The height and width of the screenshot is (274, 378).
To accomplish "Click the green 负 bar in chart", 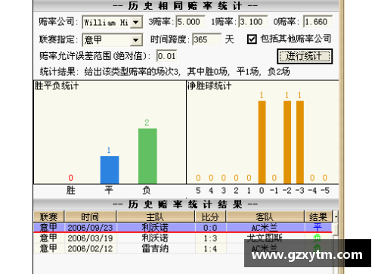I will pos(147,156).
